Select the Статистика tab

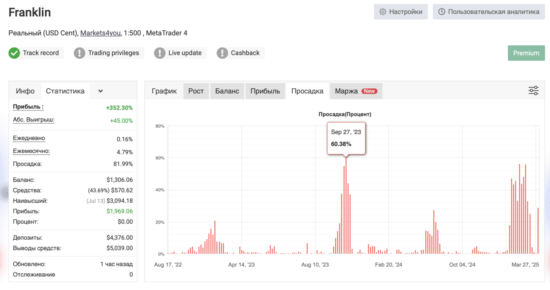[x=65, y=91]
